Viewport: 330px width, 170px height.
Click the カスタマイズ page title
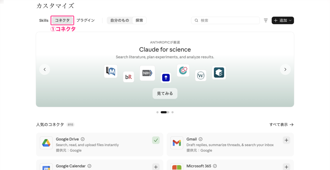(x=55, y=5)
